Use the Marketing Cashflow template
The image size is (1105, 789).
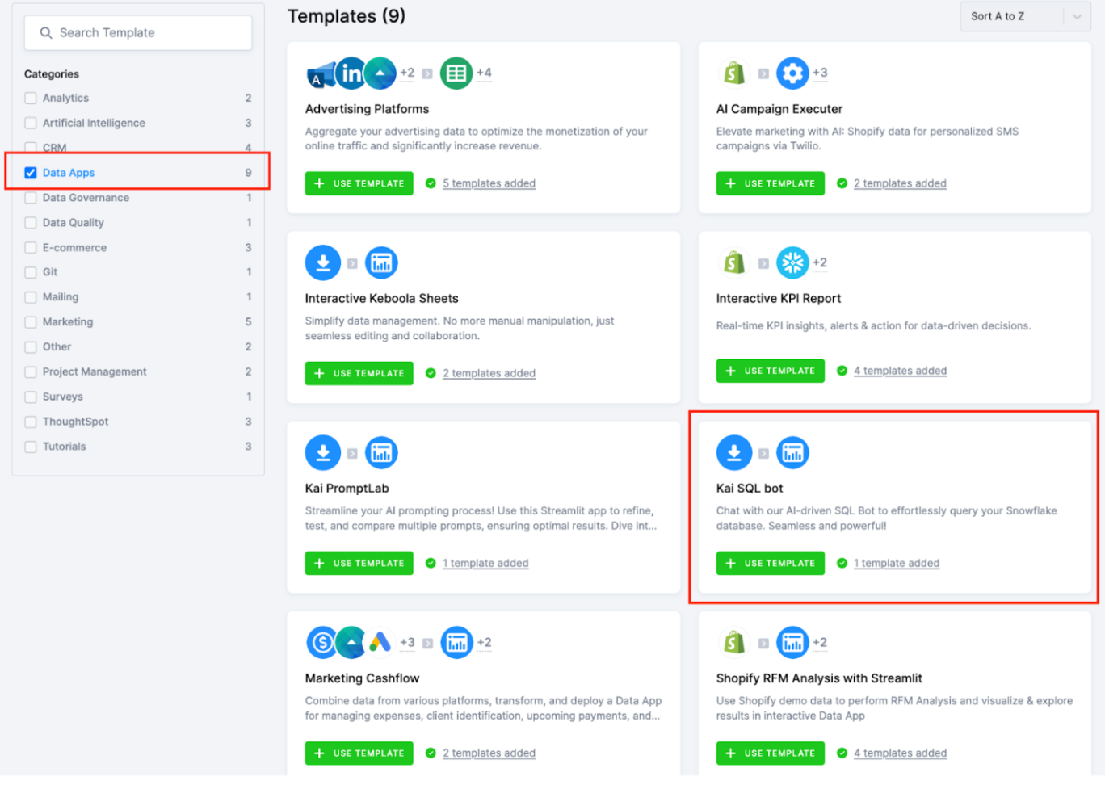359,753
